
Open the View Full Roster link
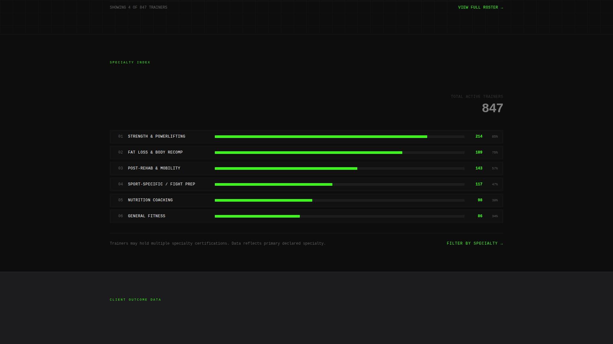tap(481, 7)
